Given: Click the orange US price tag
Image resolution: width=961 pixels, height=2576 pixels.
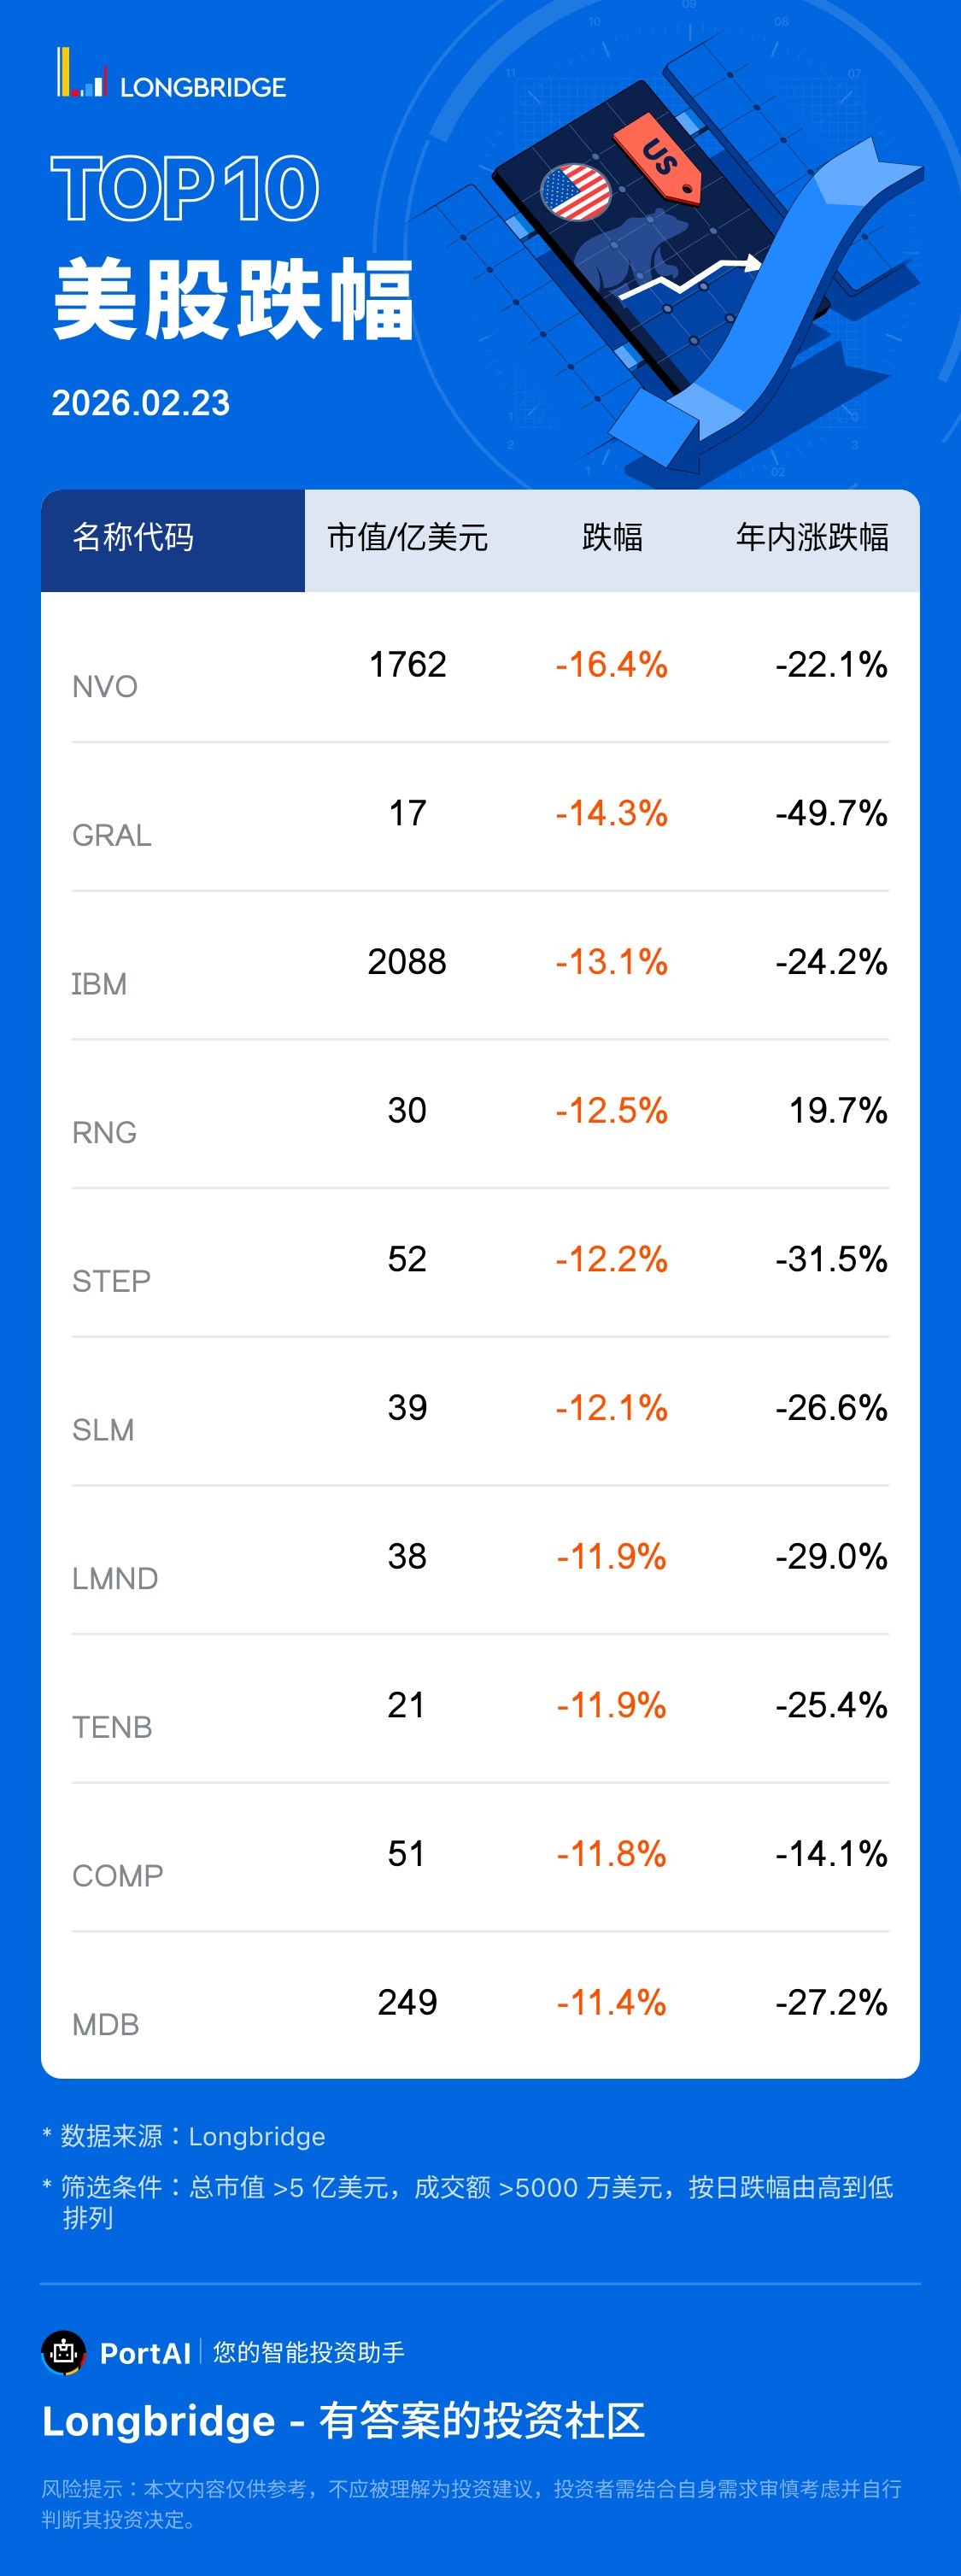Looking at the screenshot, I should click(659, 158).
